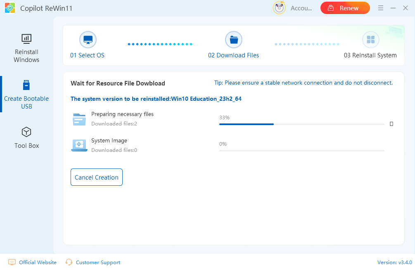Click the Official Website monitor icon
415x270 pixels.
[x=12, y=262]
